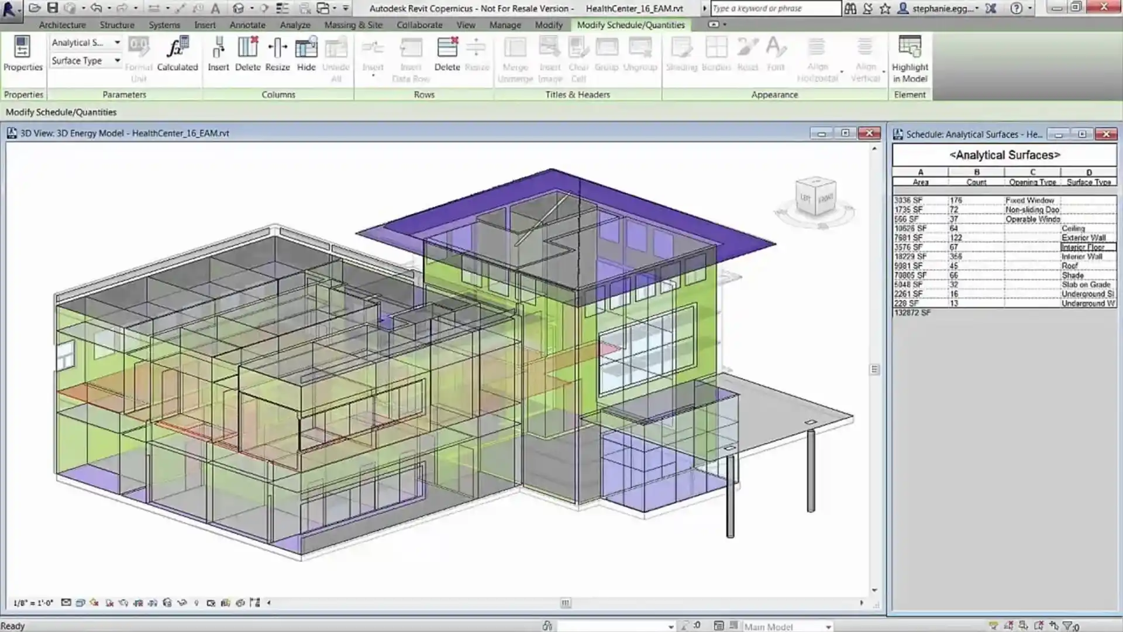Click the Save icon in quick access toolbar
Screen dimensions: 1123x632
point(53,8)
